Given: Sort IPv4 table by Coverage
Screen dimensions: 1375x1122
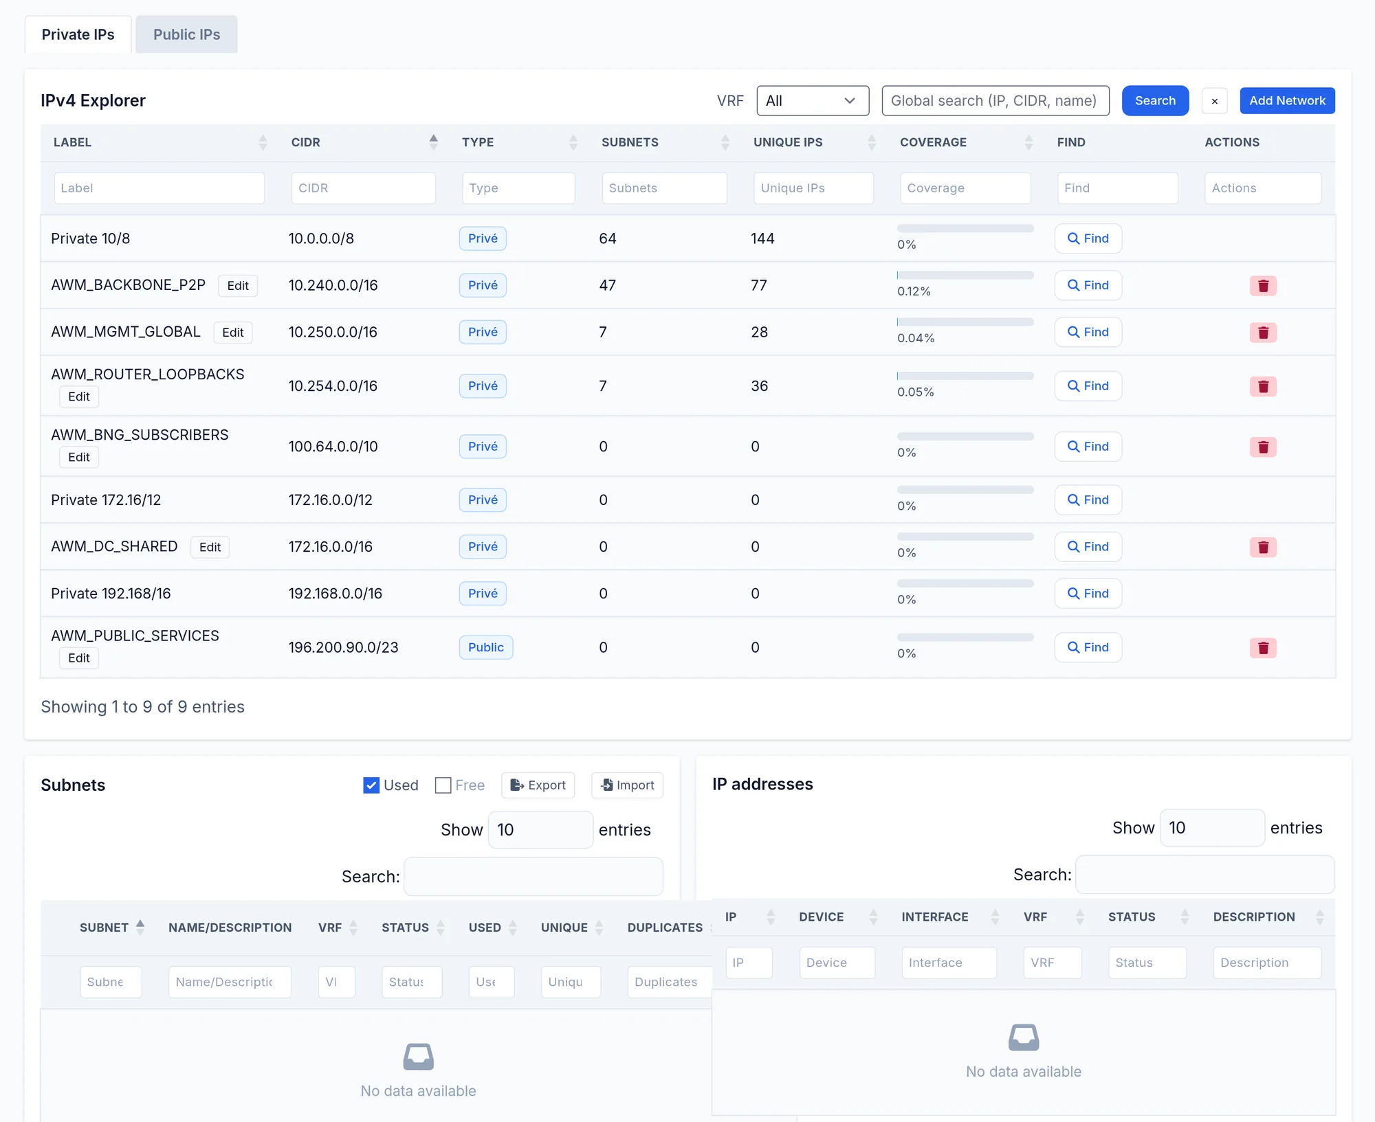Looking at the screenshot, I should tap(1028, 142).
